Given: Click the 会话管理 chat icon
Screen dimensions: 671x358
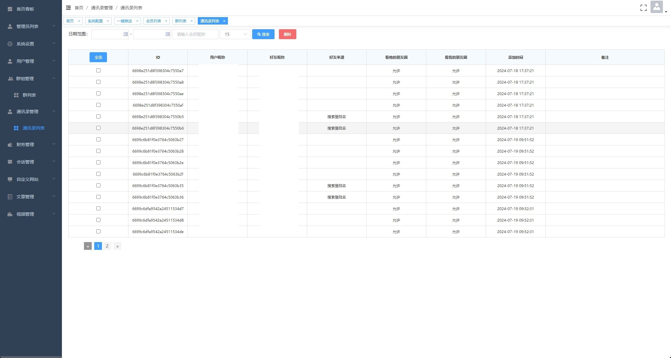Looking at the screenshot, I should 10,162.
